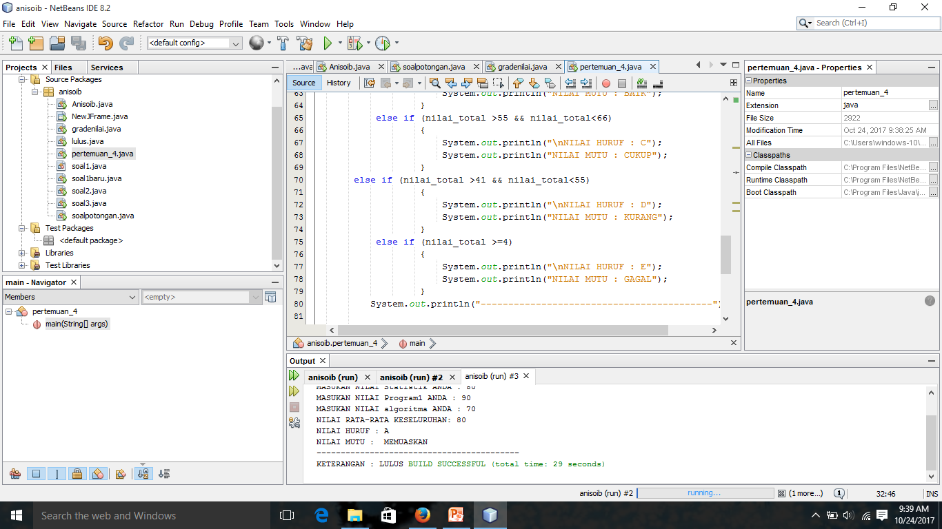This screenshot has width=942, height=529.
Task: Click the running progress bar in status bar
Action: [705, 493]
